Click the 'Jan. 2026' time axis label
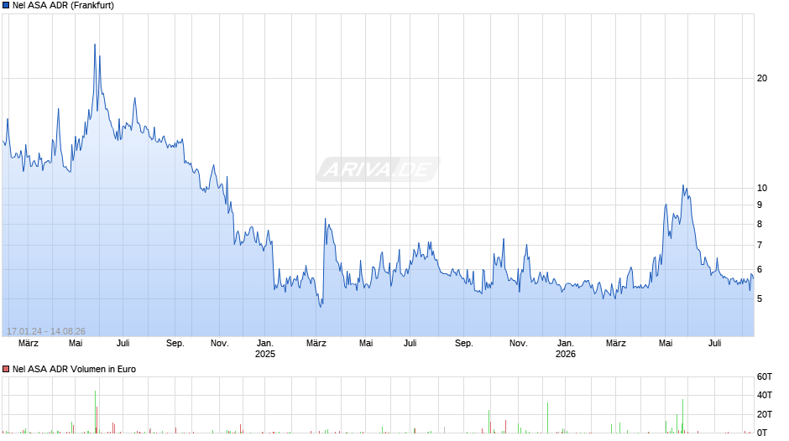The width and height of the screenshot is (789, 441). click(x=566, y=349)
